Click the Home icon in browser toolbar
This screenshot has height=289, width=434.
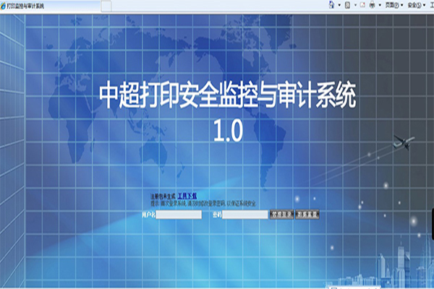(330, 5)
